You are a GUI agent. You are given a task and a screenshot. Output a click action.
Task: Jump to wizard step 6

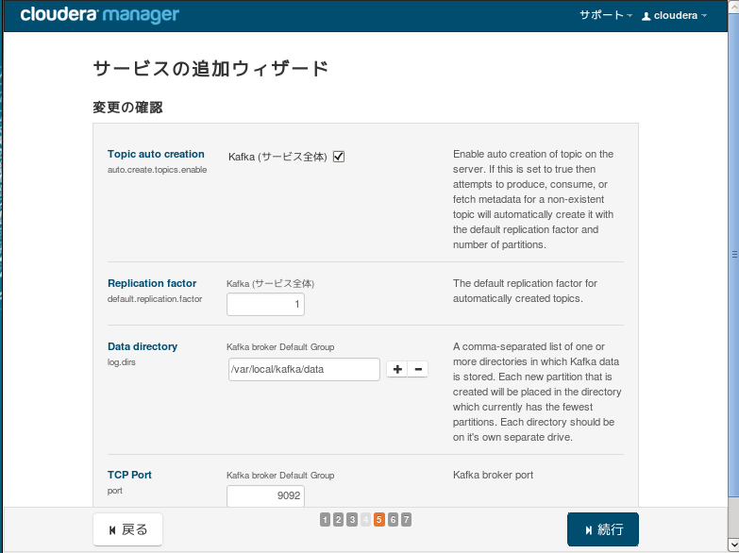click(393, 520)
